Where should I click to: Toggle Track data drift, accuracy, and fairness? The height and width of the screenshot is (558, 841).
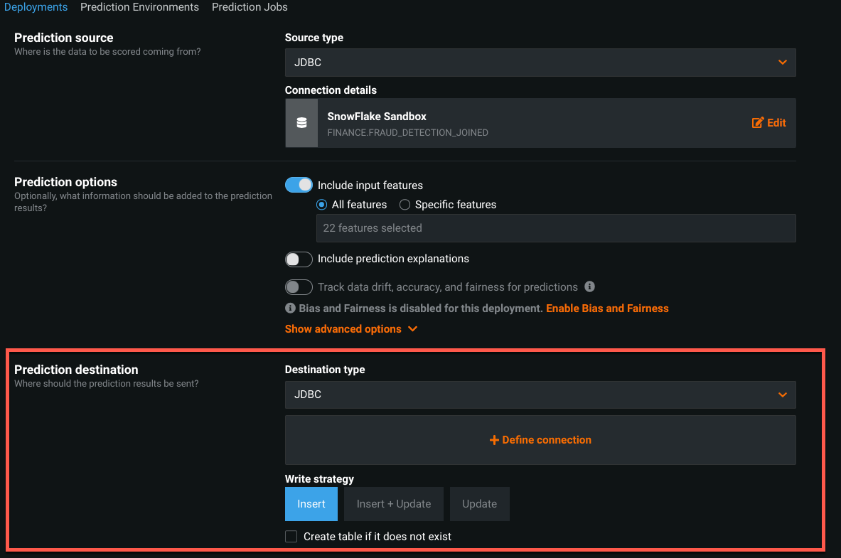[299, 287]
